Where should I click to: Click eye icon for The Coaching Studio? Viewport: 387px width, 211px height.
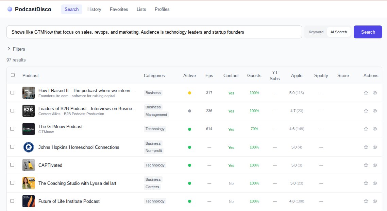pyautogui.click(x=375, y=183)
